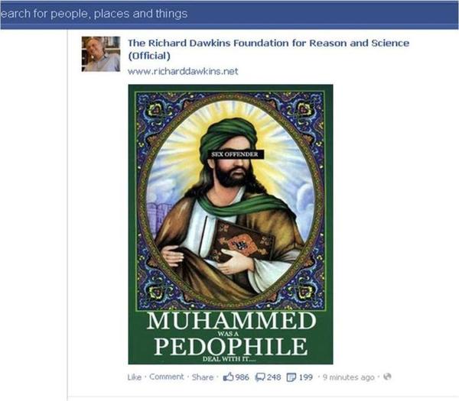The image size is (459, 401).
Task: Click the green caption area of the poster
Action: 230,337
